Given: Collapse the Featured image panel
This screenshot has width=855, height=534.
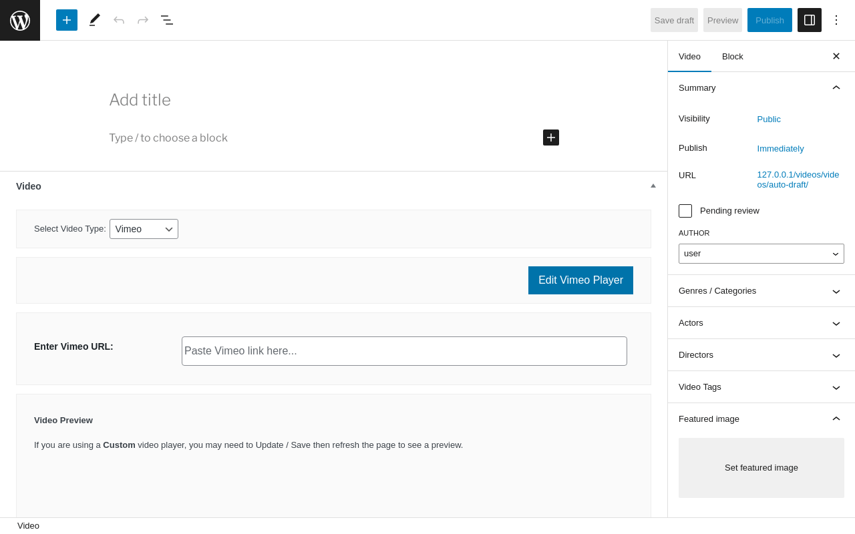Looking at the screenshot, I should click(x=761, y=419).
